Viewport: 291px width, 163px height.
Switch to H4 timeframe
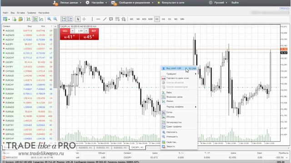163,19
